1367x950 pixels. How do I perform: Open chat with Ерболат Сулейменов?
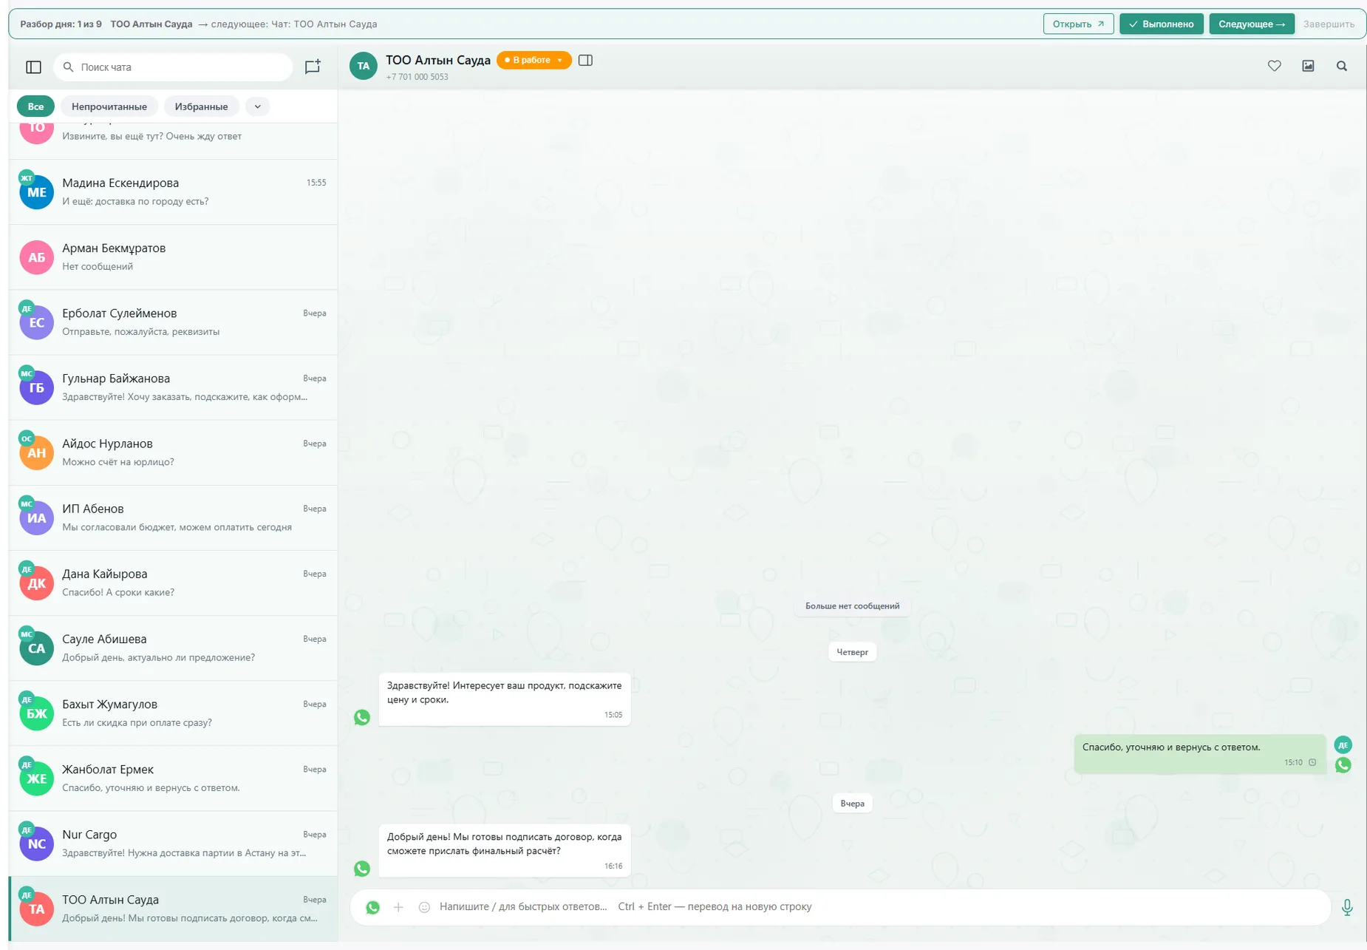coord(173,322)
